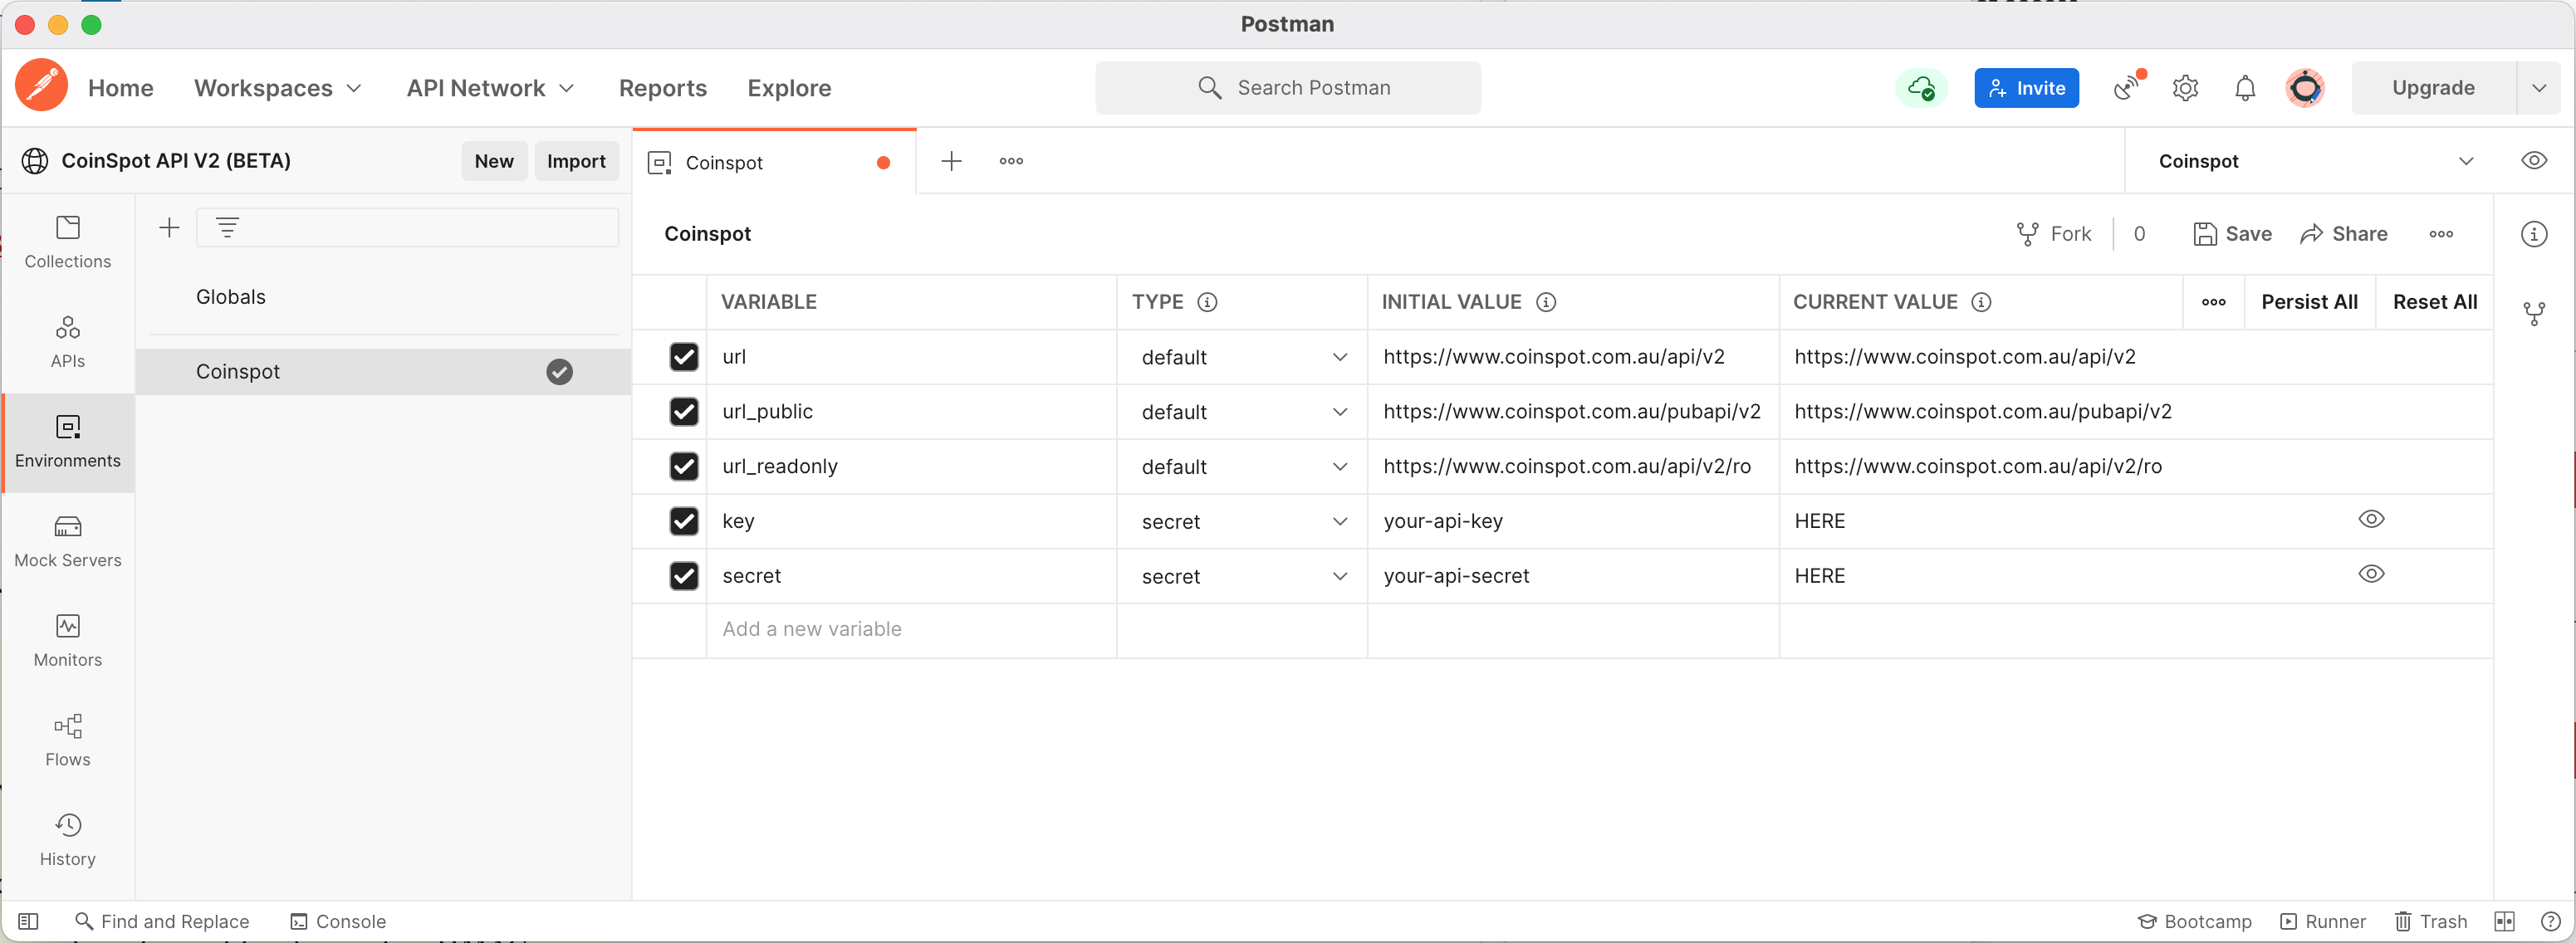Click the info icon beside CURRENT VALUE
Image resolution: width=2576 pixels, height=943 pixels.
[x=1981, y=302]
